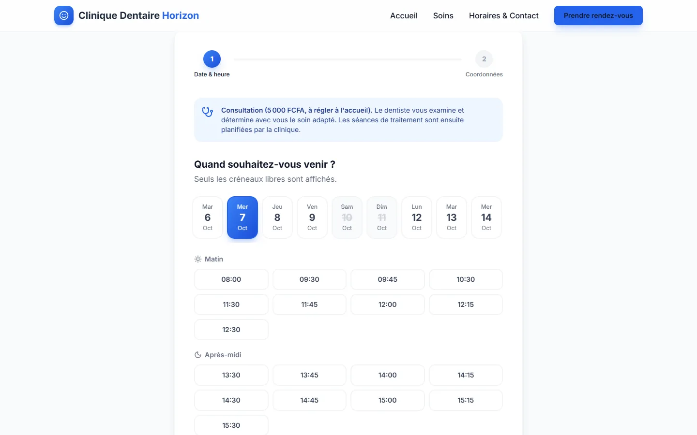Open the Accueil menu item
This screenshot has width=697, height=435.
(x=404, y=15)
